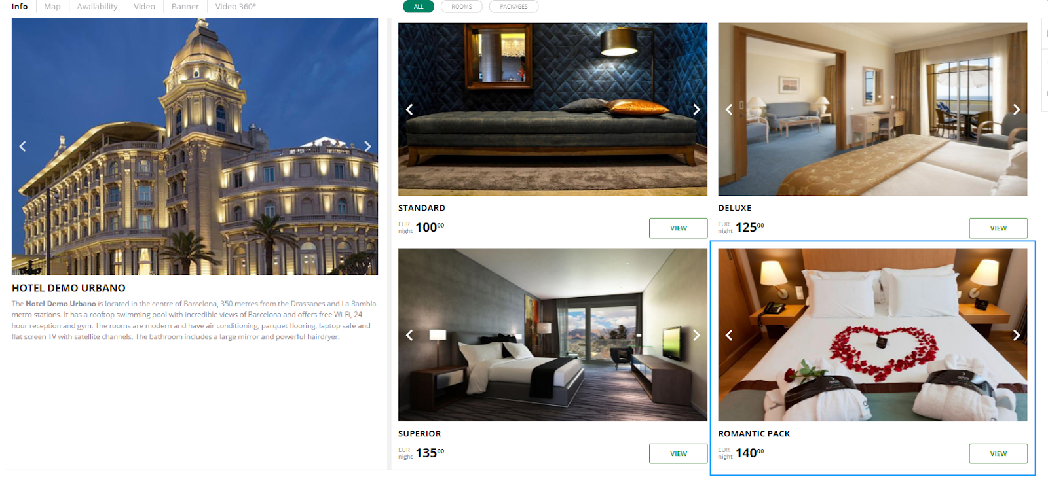This screenshot has width=1048, height=477.
Task: Open the Availability tab
Action: tap(97, 7)
